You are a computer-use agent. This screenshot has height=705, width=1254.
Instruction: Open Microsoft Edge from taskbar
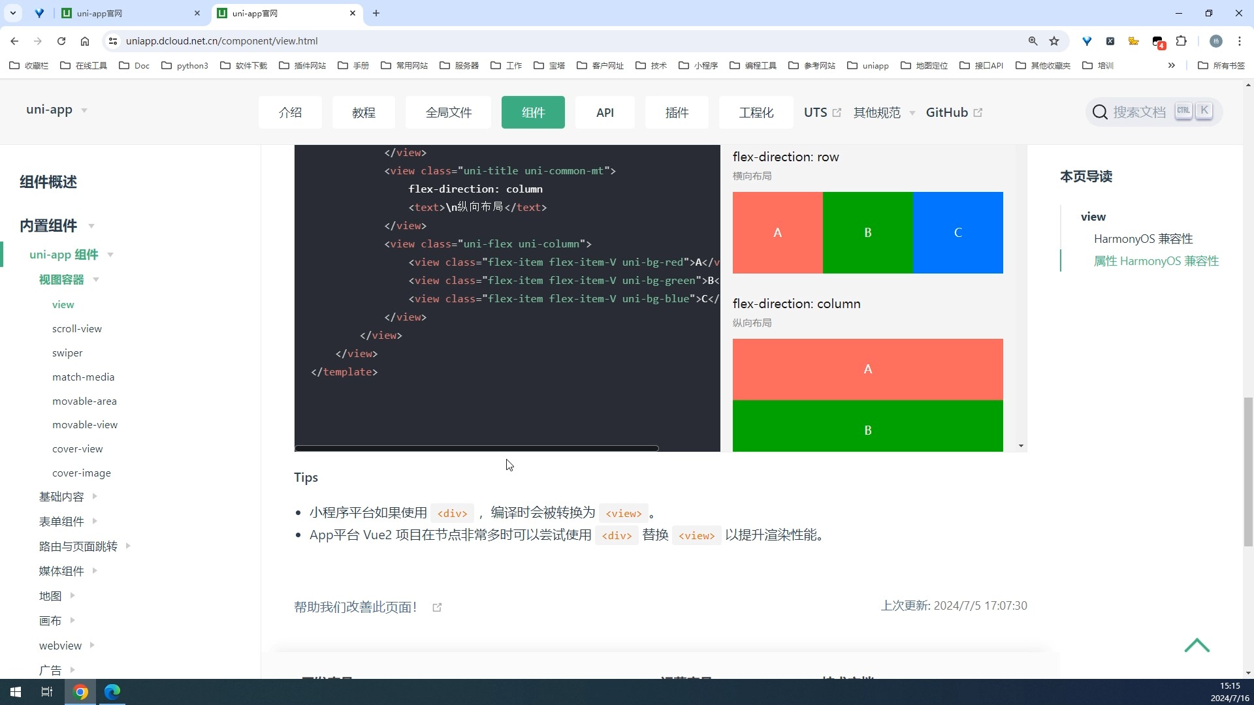[x=112, y=692]
